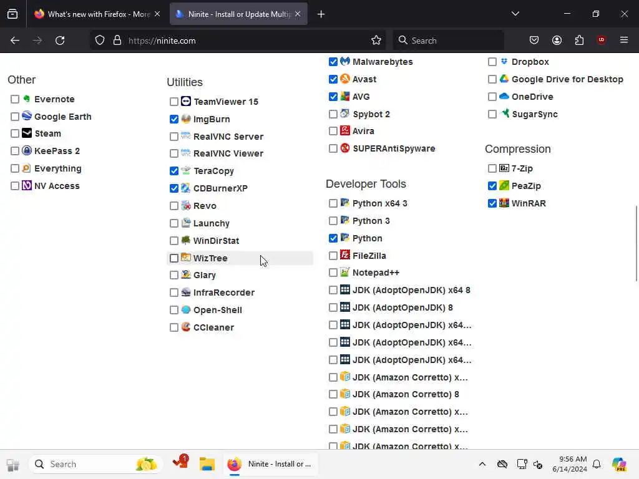Reload the current page
639x479 pixels.
60,41
